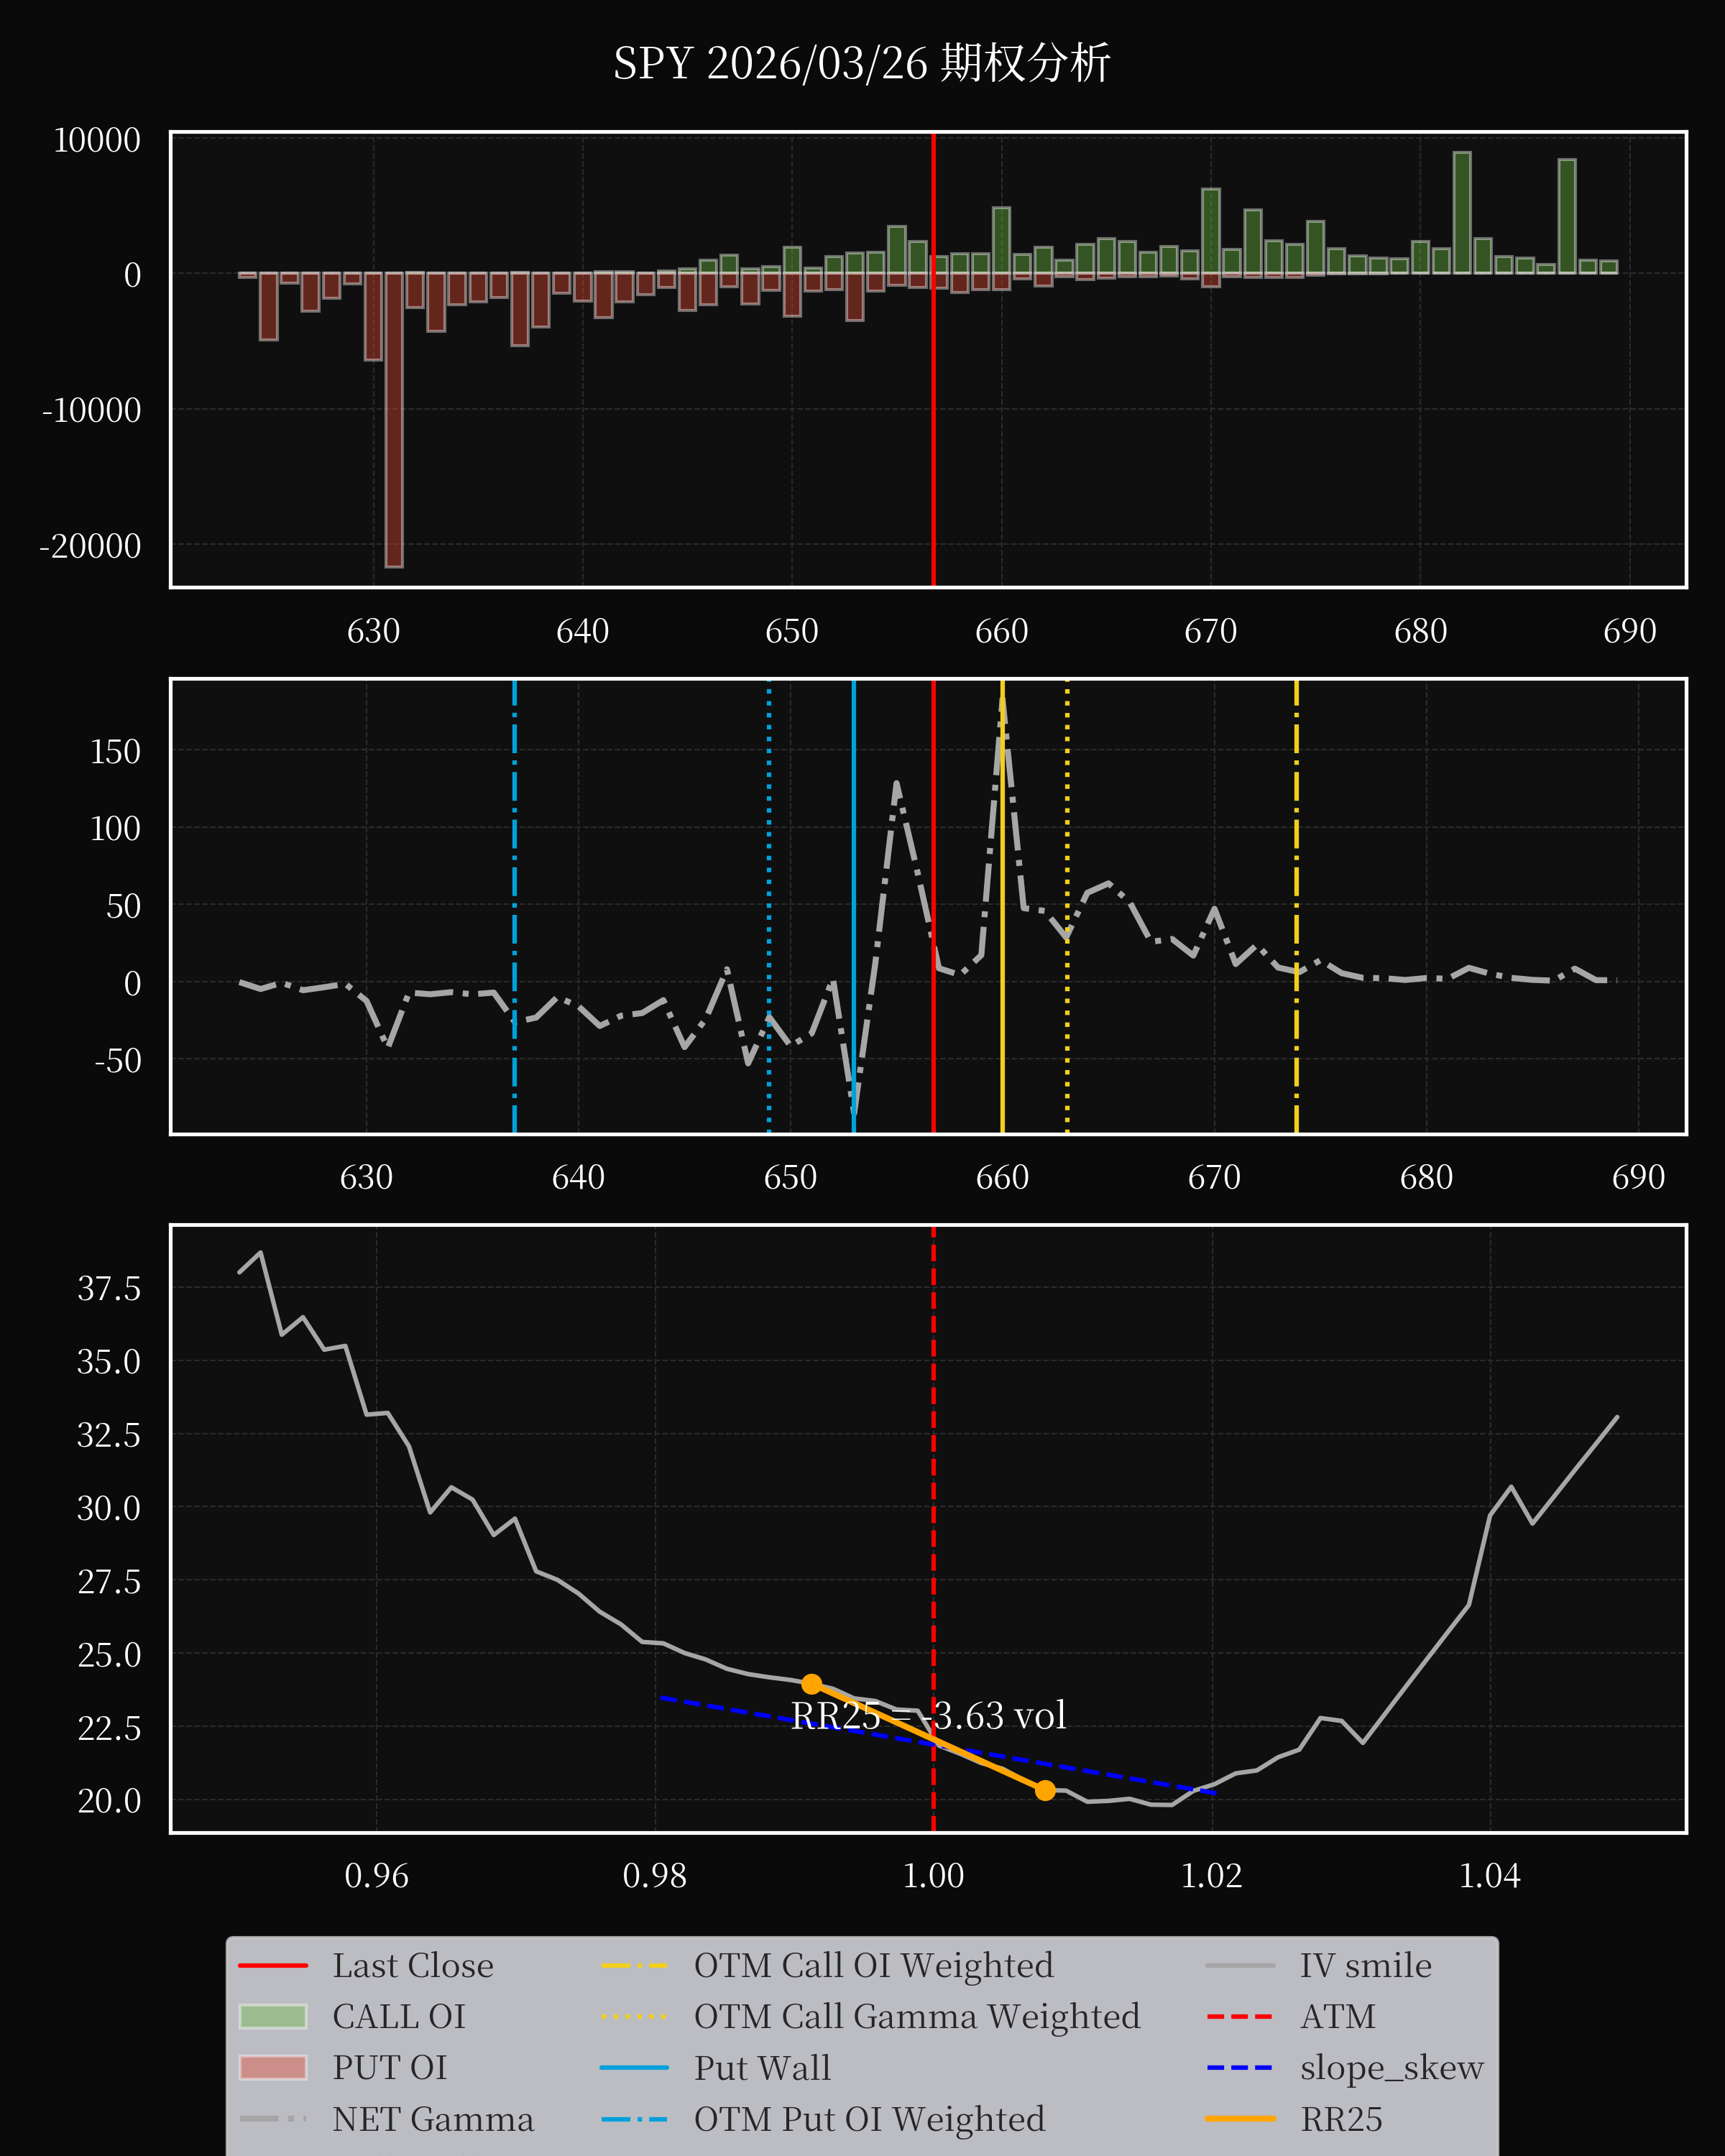The image size is (1725, 2156).
Task: Click the '0.96' x-axis label in IV chart
Action: pos(376,1876)
